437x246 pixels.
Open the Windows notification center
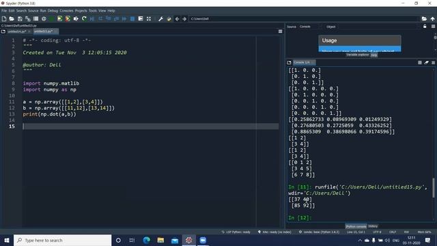click(427, 240)
